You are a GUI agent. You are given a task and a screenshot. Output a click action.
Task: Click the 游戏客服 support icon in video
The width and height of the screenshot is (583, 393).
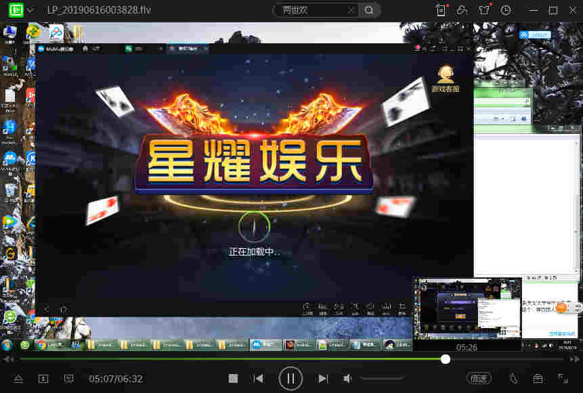tap(446, 78)
